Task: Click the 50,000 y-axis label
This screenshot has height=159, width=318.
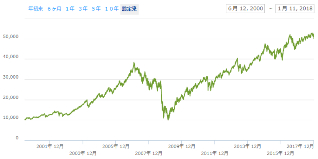Action: 11,37
